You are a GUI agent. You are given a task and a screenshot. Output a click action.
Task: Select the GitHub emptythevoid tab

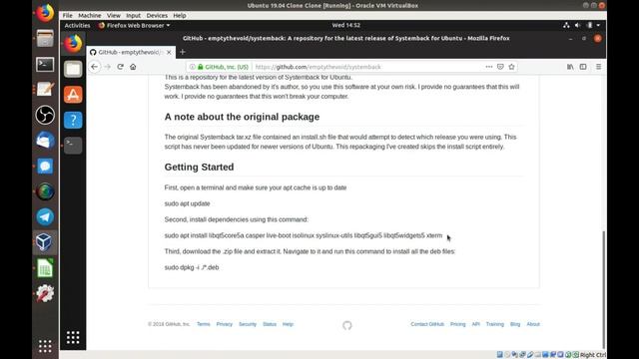[131, 52]
